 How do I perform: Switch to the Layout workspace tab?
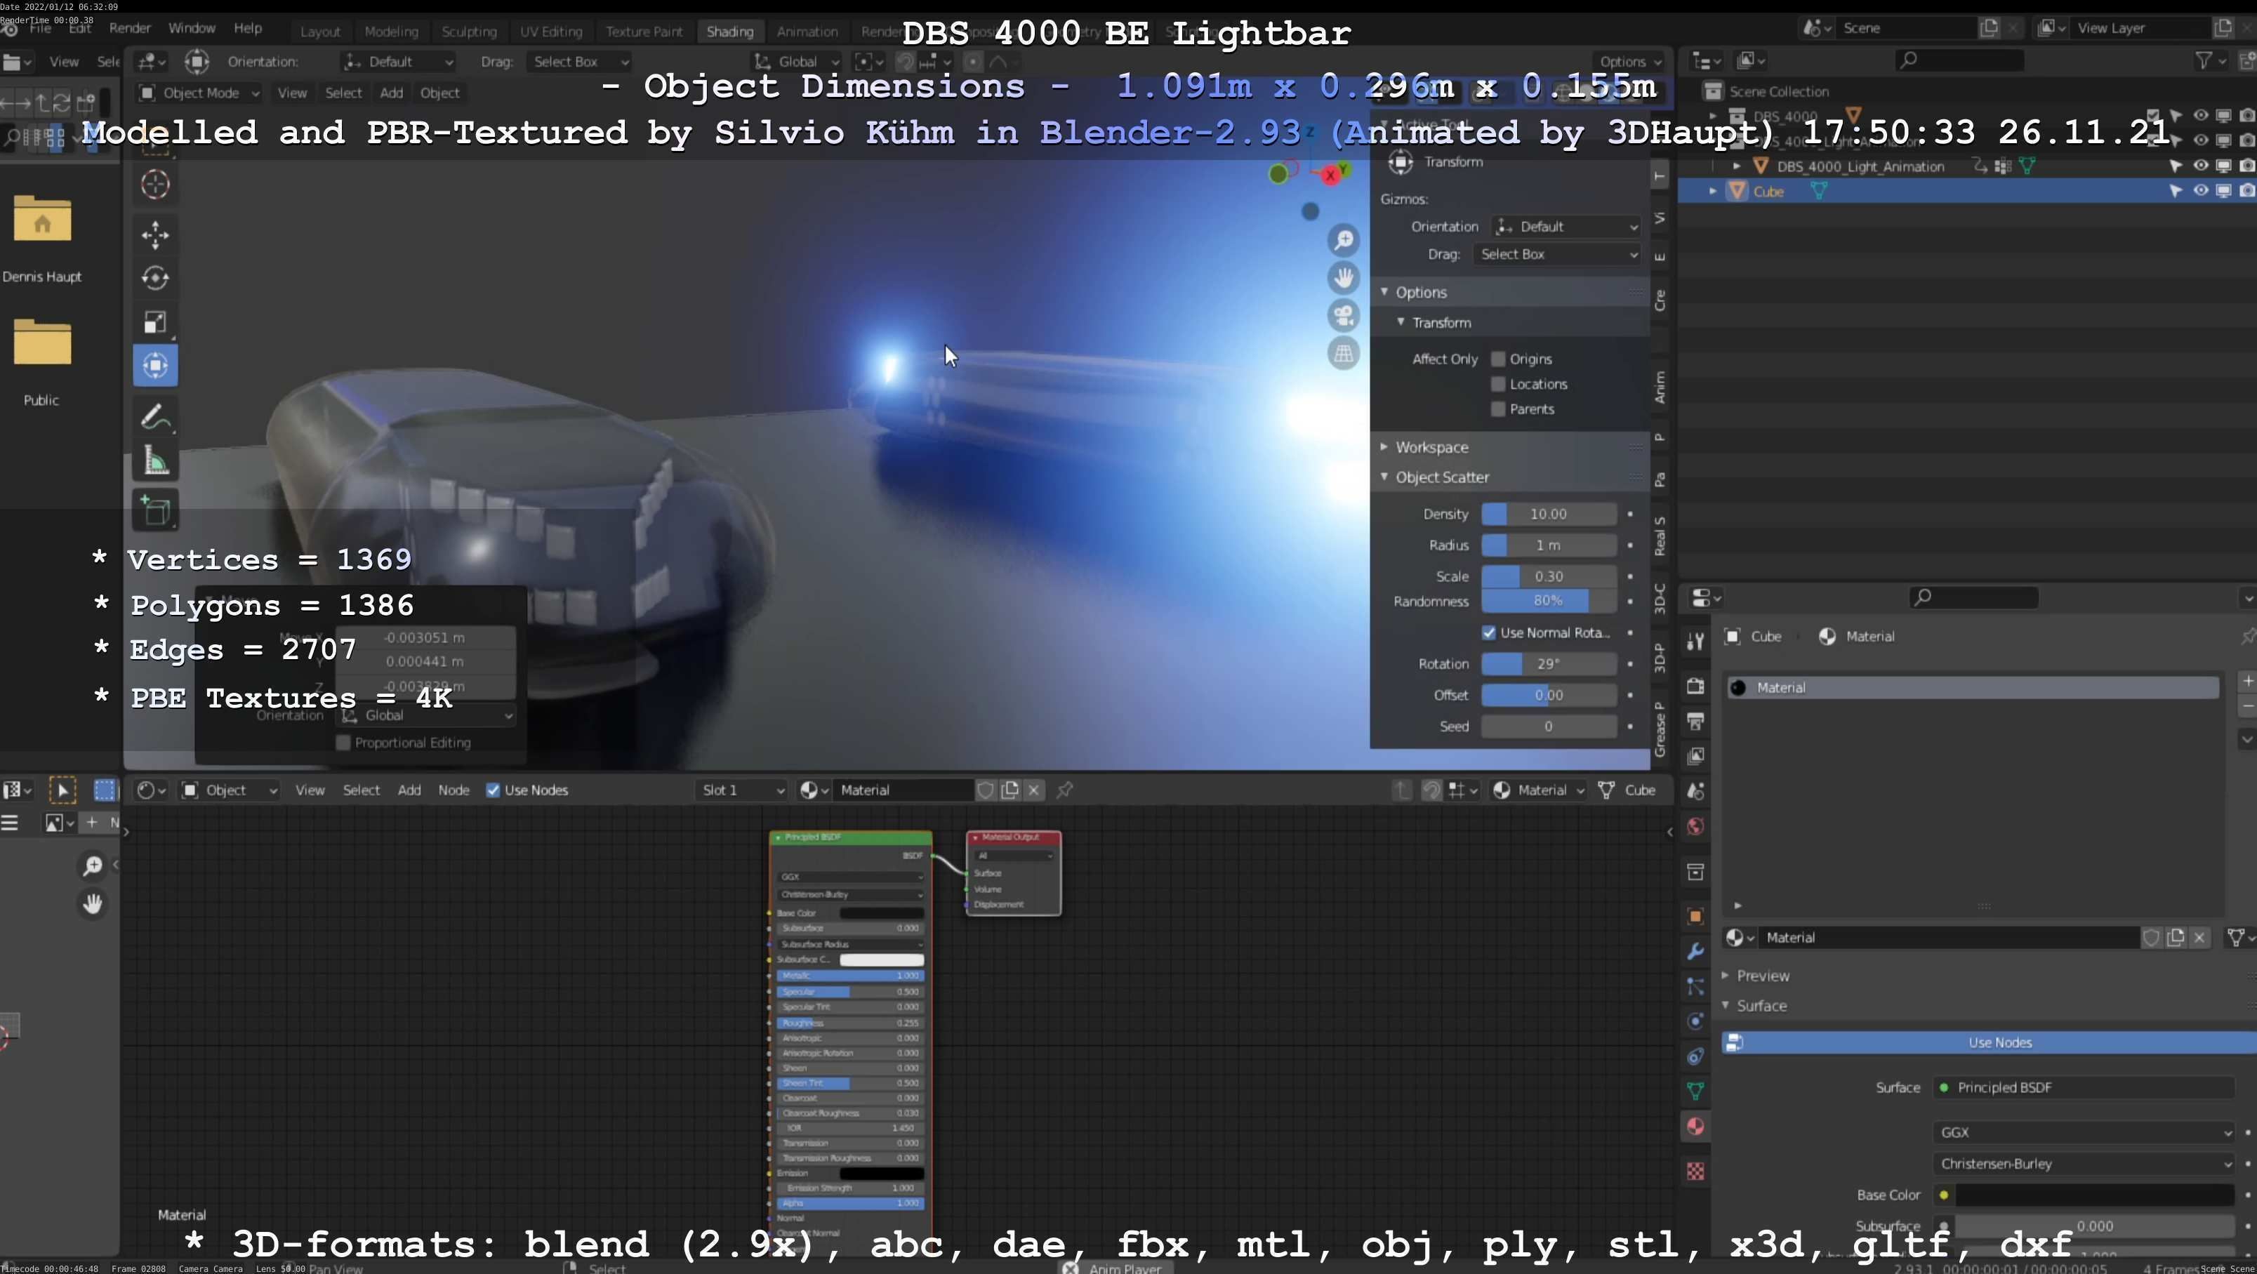tap(320, 32)
